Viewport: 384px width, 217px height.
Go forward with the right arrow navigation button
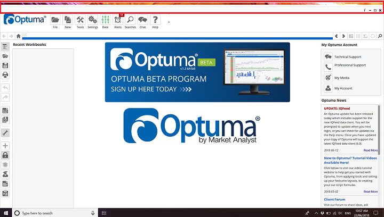click(x=11, y=36)
